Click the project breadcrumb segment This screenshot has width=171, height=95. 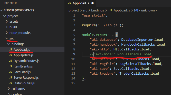[74, 10]
